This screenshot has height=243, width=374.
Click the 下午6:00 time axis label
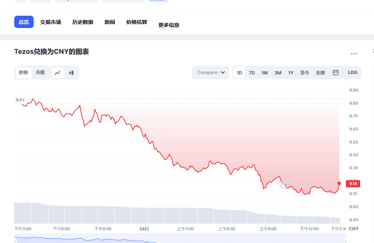62,229
